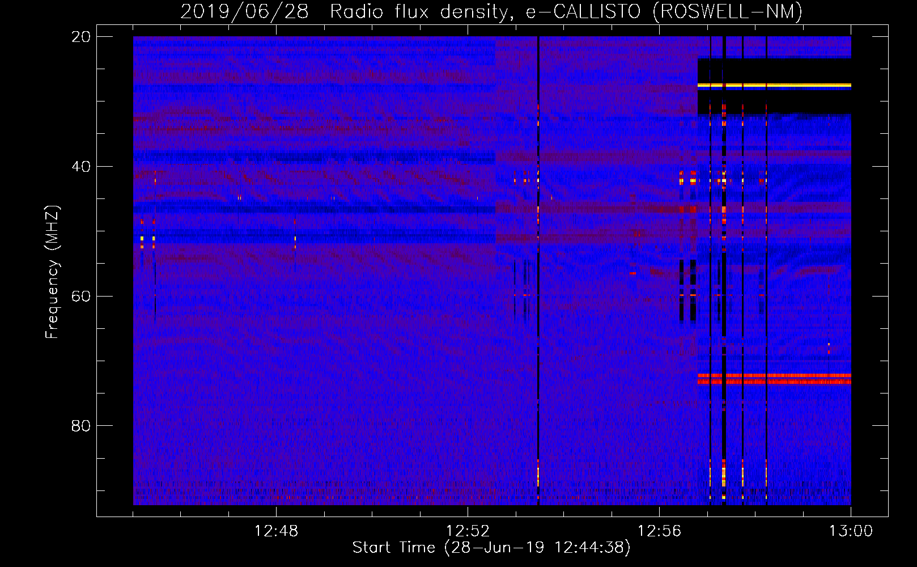This screenshot has width=917, height=567.
Task: Click the bright yellow horizontal band near 28 MHz
Action: [774, 85]
